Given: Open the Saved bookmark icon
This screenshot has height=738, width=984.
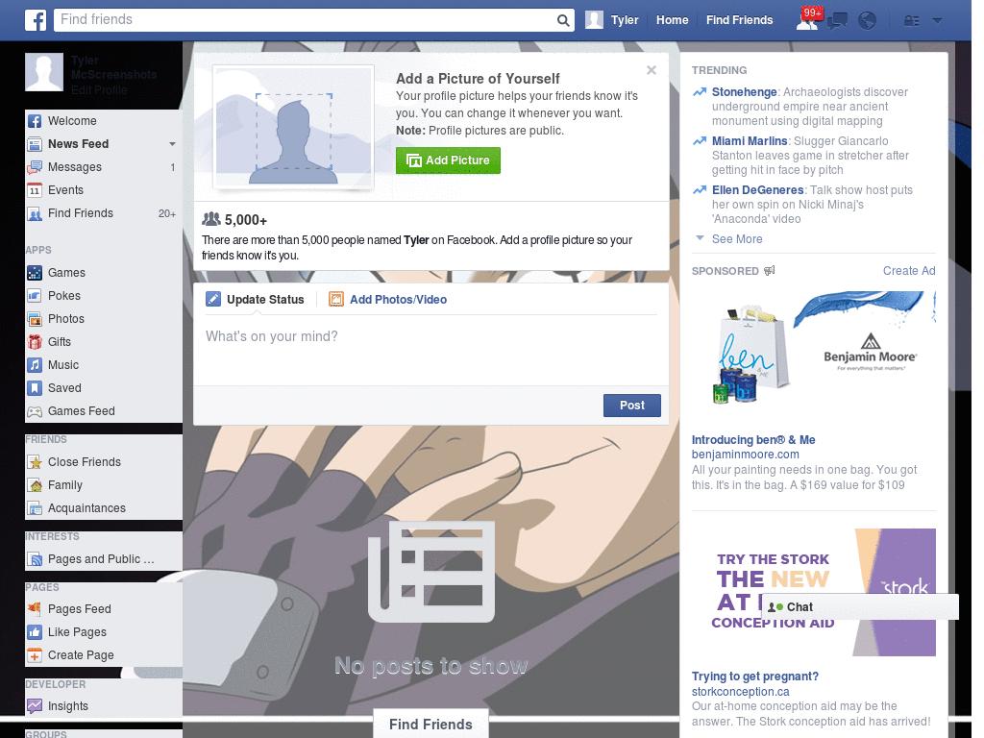Looking at the screenshot, I should (35, 388).
